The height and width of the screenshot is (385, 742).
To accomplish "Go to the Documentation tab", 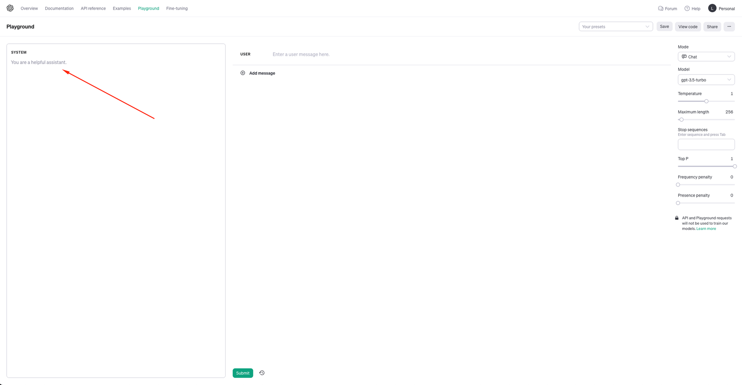I will [59, 9].
